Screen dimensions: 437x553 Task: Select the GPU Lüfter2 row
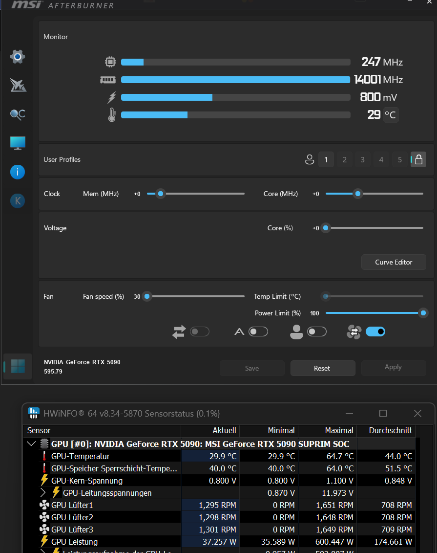point(219,517)
